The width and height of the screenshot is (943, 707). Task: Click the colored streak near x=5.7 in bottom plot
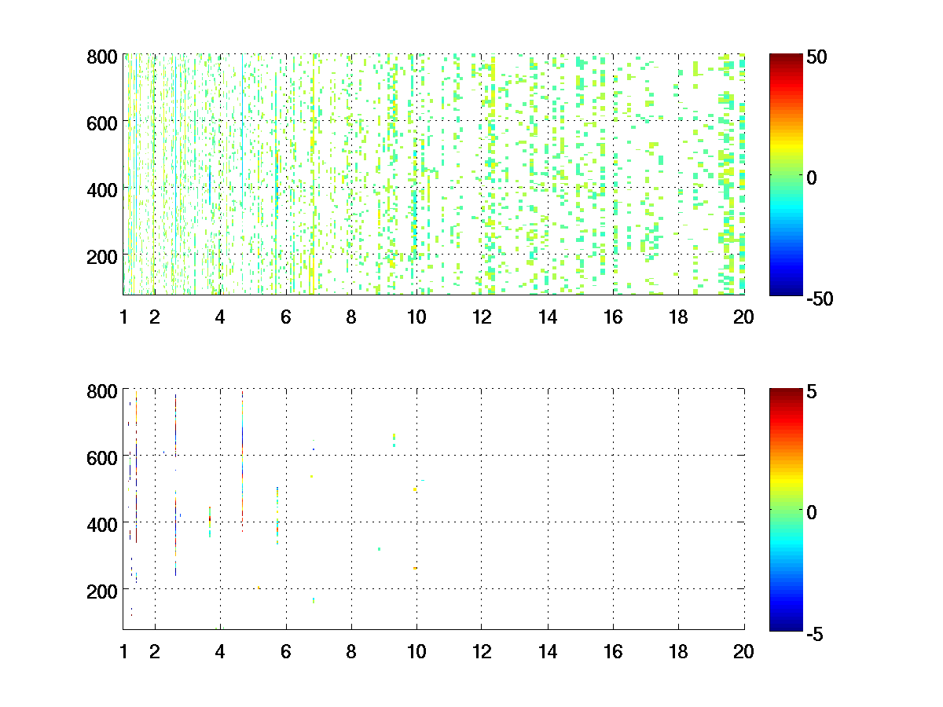pyautogui.click(x=277, y=515)
